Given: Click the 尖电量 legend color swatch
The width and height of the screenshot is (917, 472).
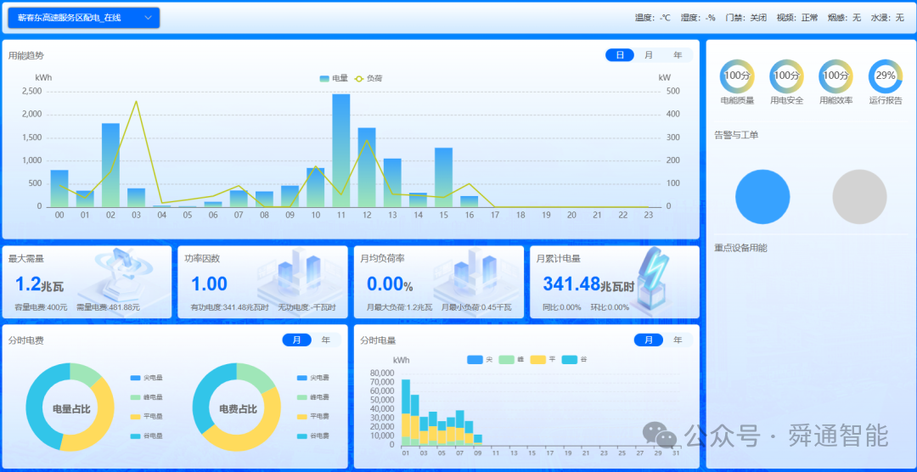Looking at the screenshot, I should coord(135,378).
